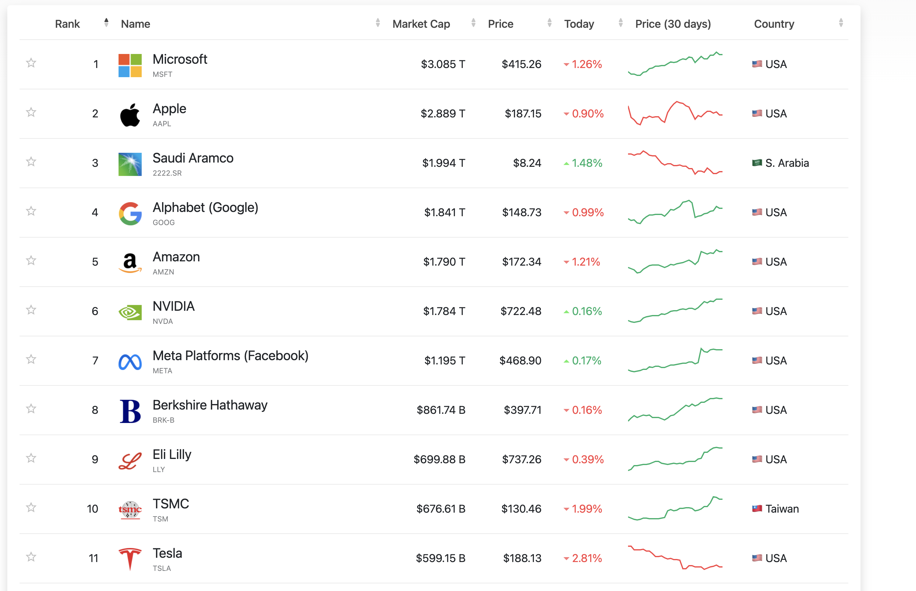Click the Rank column header
The width and height of the screenshot is (916, 591).
point(67,24)
